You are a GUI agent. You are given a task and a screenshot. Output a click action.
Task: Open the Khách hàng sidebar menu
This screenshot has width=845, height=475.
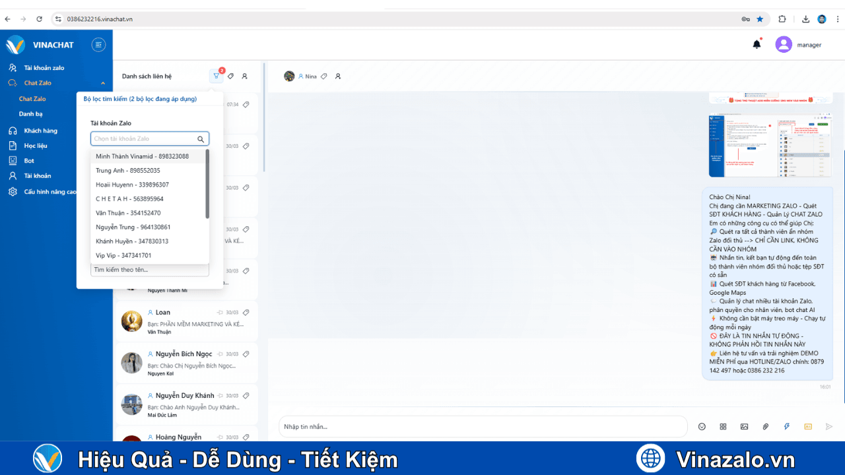(x=40, y=130)
